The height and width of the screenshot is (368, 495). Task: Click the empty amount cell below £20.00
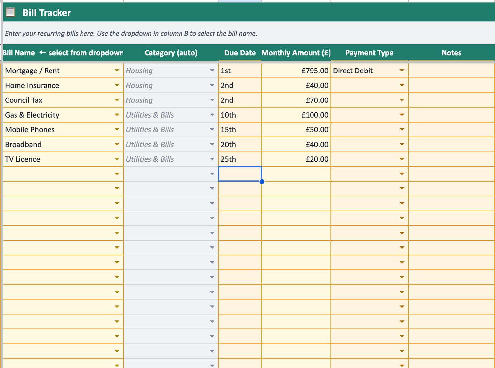(x=296, y=174)
